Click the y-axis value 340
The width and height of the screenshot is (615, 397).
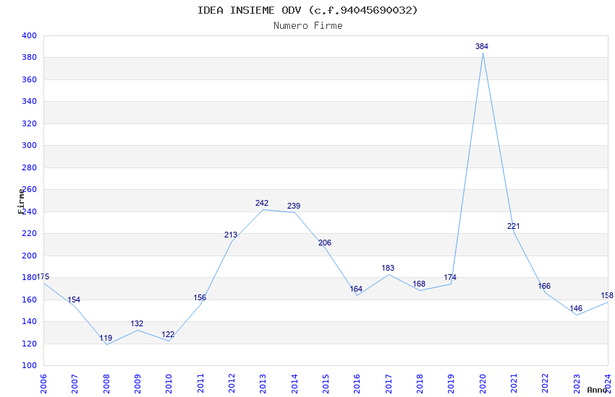coord(29,101)
